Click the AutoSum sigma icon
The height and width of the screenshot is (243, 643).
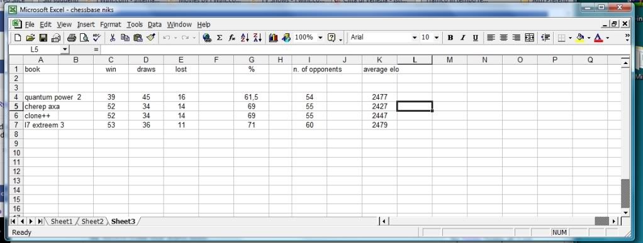click(220, 38)
